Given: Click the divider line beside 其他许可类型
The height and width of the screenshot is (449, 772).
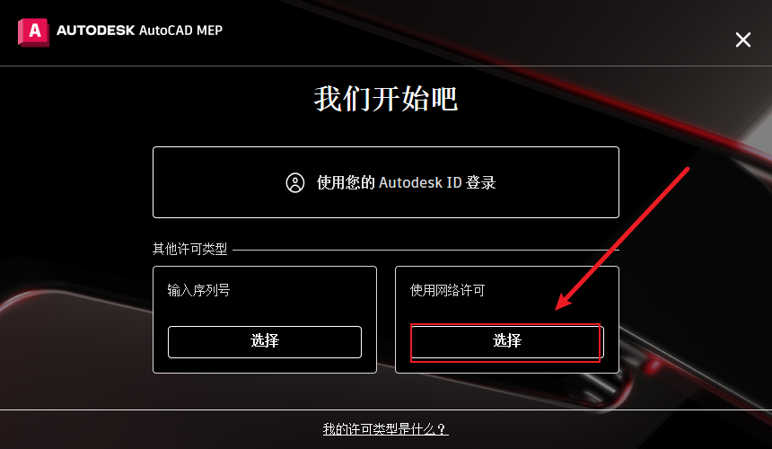Looking at the screenshot, I should pyautogui.click(x=425, y=251).
